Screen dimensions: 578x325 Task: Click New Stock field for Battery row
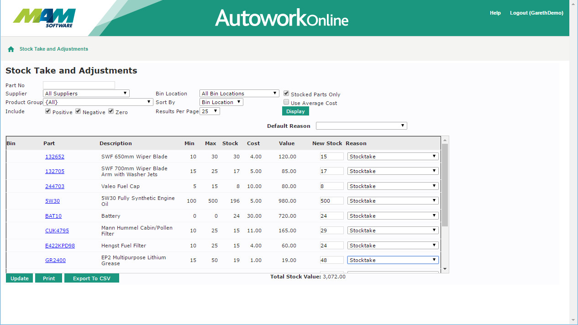(x=332, y=216)
